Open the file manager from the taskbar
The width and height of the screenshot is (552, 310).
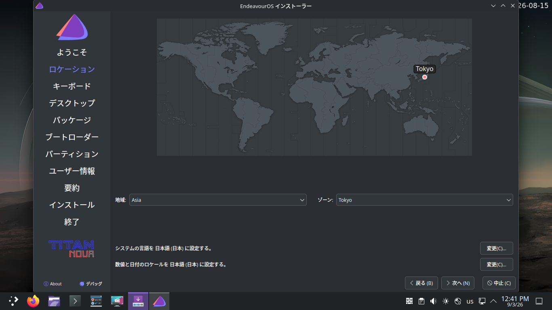pos(54,301)
